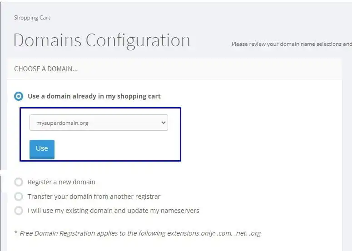Click the "Free Domain Registration" footnote phrase
Image resolution: width=352 pixels, height=251 pixels.
pyautogui.click(x=56, y=233)
